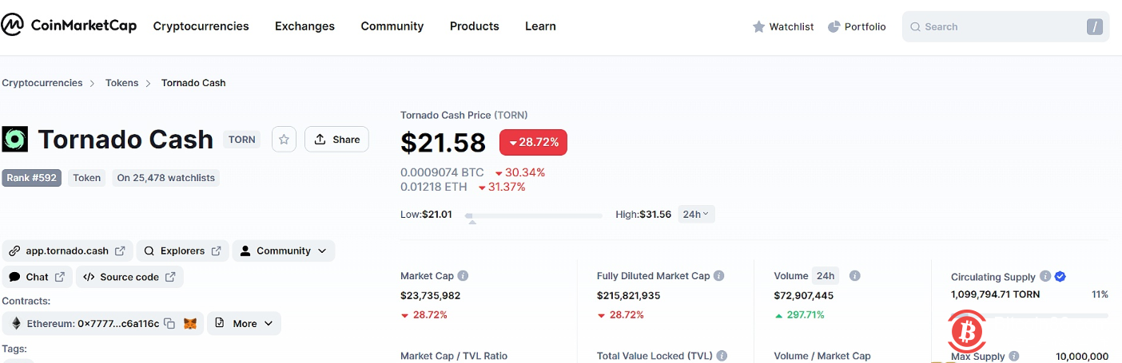1122x363 pixels.
Task: Click the Max Supply info icon
Action: coord(1013,357)
